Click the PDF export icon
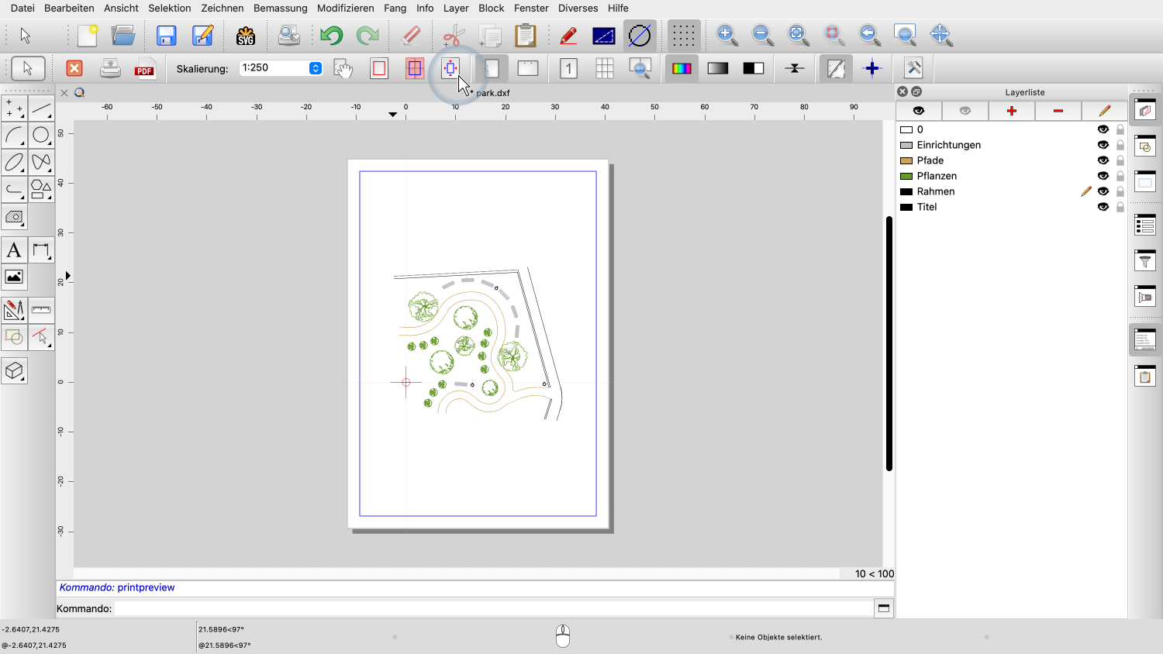Image resolution: width=1163 pixels, height=654 pixels. tap(145, 69)
